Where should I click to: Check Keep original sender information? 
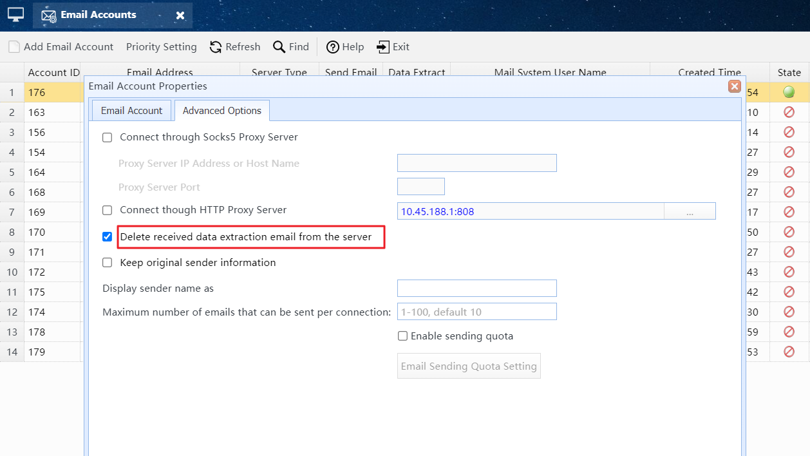click(x=108, y=263)
